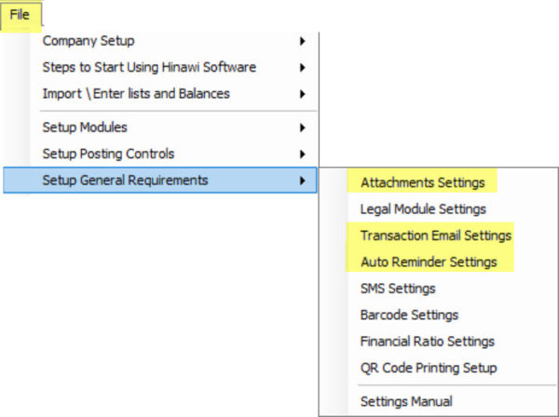Expand the Company Setup submenu arrow
This screenshot has width=559, height=417.
302,41
